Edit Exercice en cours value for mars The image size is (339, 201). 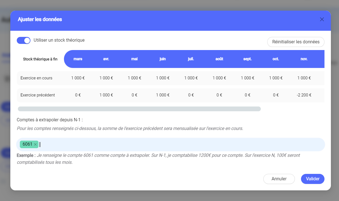pyautogui.click(x=78, y=78)
